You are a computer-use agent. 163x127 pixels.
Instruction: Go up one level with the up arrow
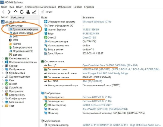15,11
